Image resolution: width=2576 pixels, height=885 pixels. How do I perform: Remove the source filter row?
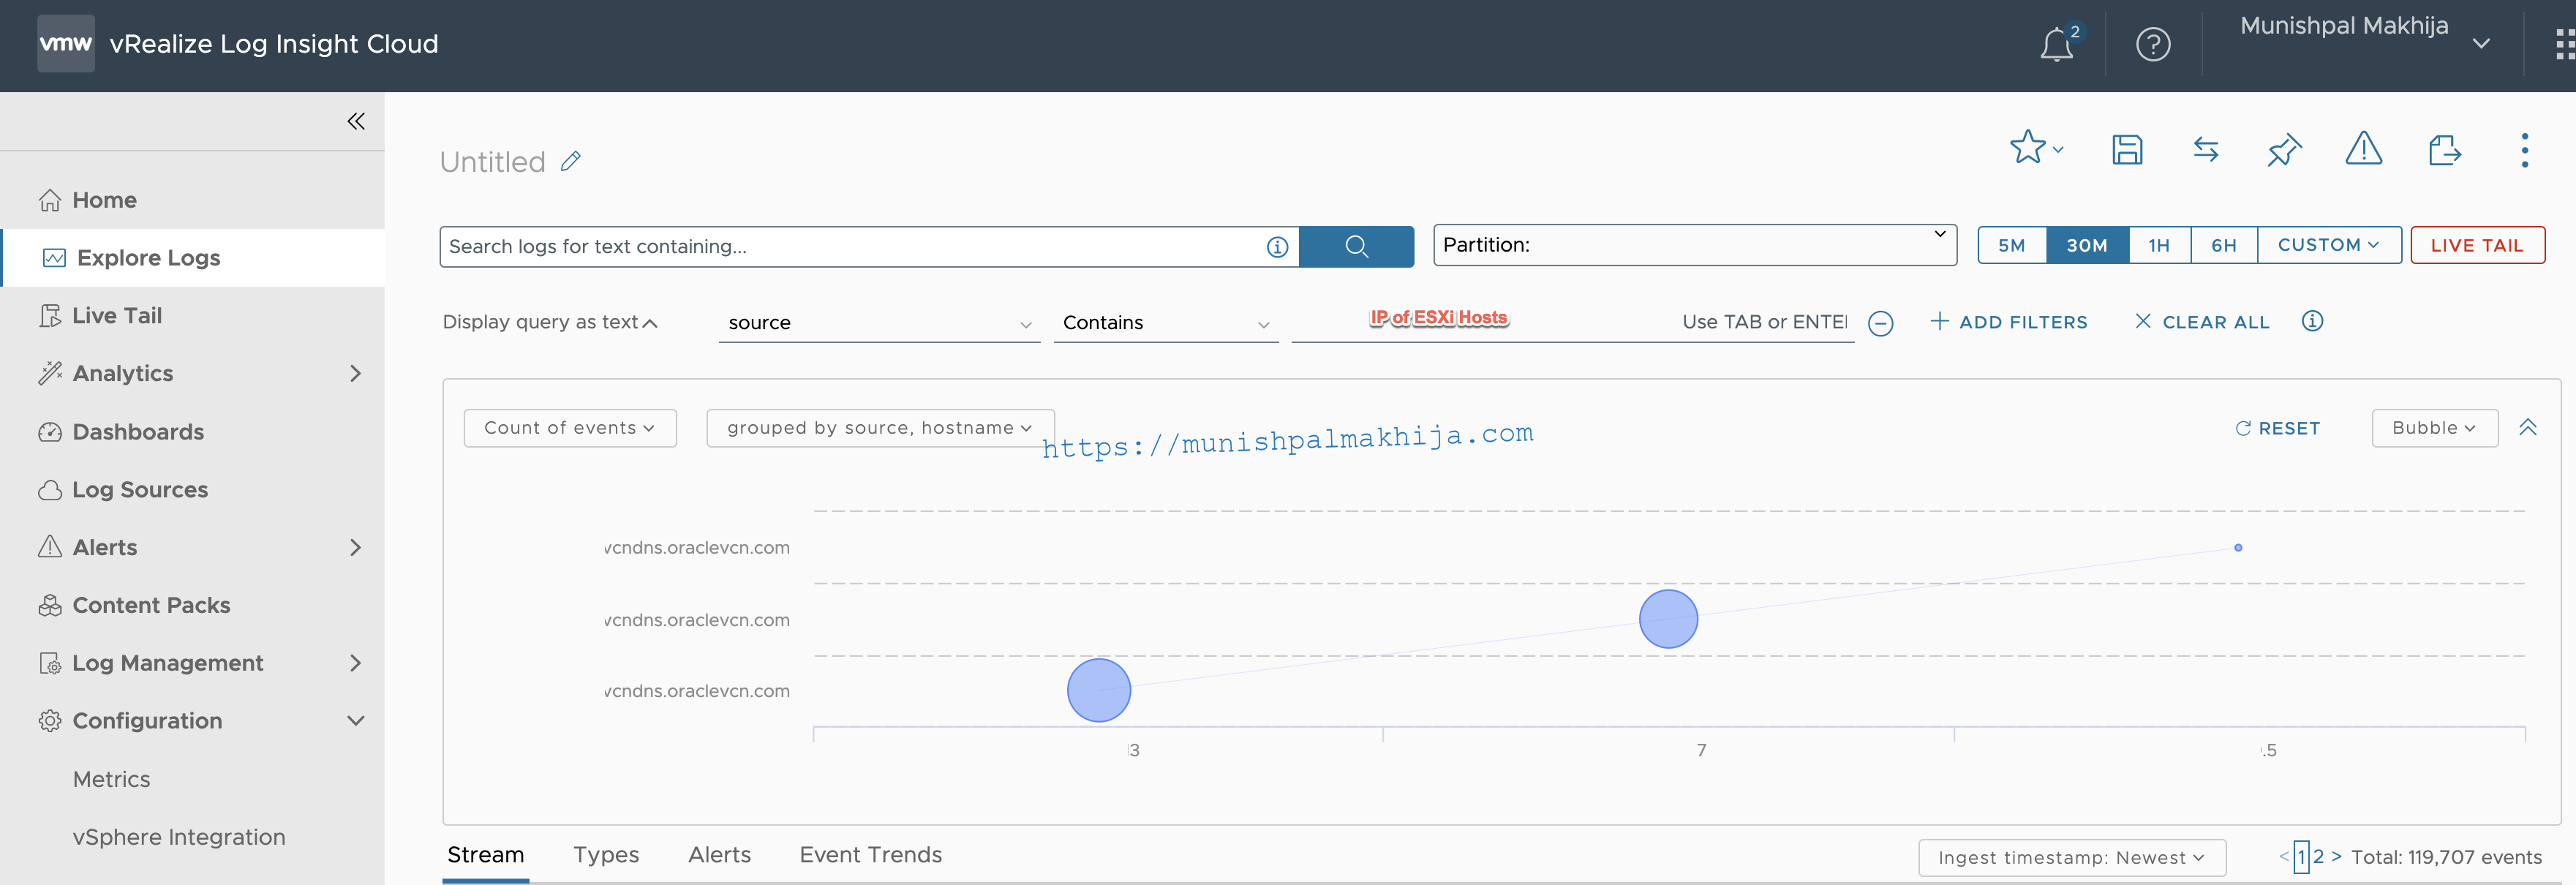coord(1881,323)
